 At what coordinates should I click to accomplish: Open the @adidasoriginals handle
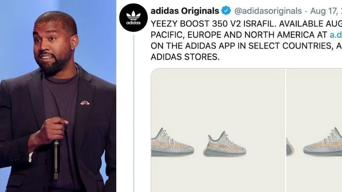tap(268, 11)
